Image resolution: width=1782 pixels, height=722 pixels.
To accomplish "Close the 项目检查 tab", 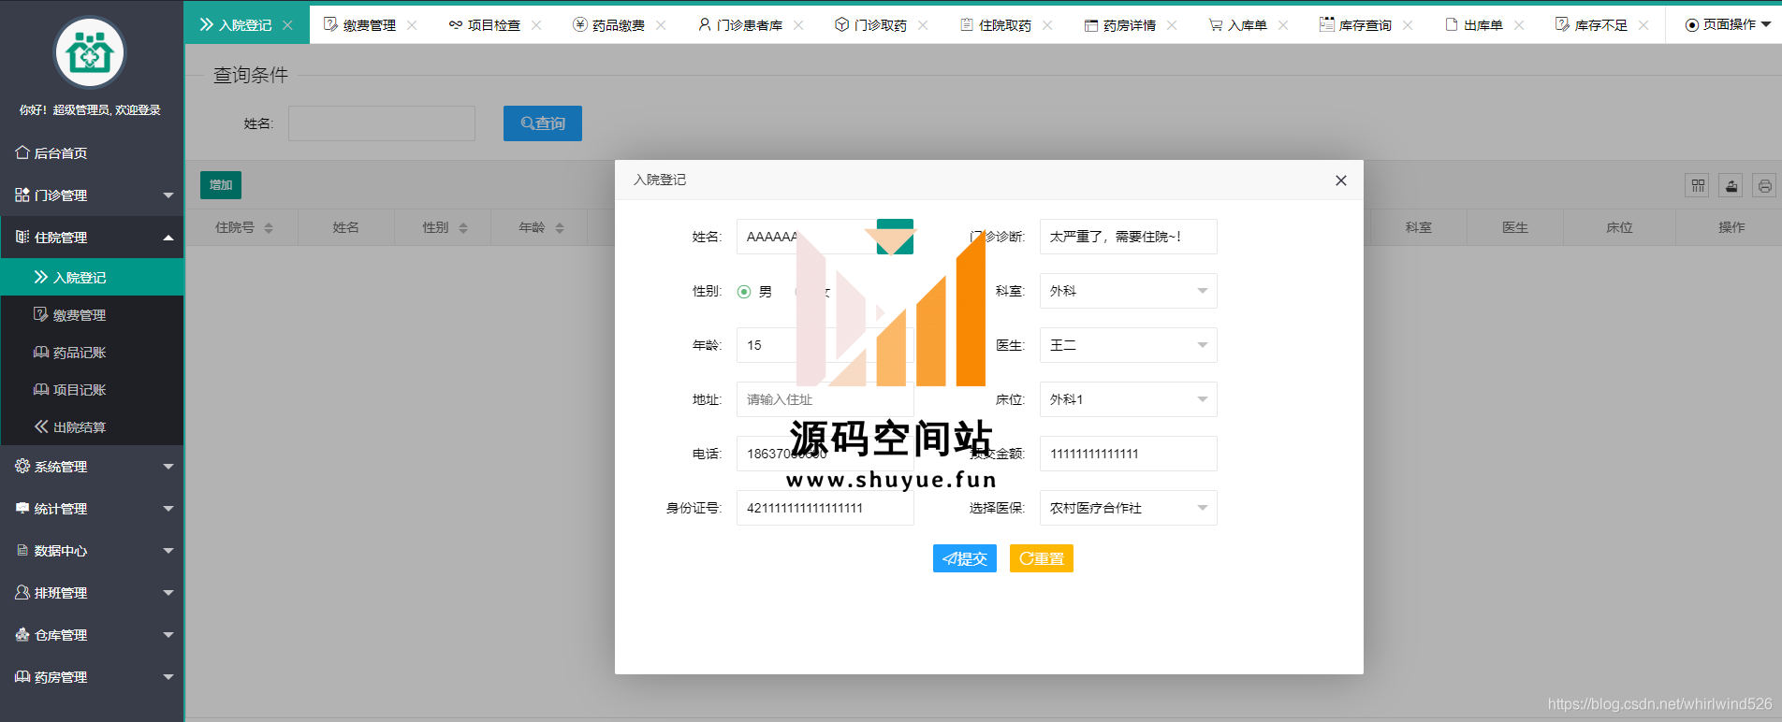I will (x=536, y=25).
